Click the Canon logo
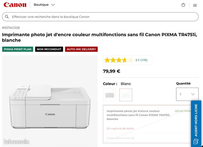203x147 pixels. click(x=15, y=5)
